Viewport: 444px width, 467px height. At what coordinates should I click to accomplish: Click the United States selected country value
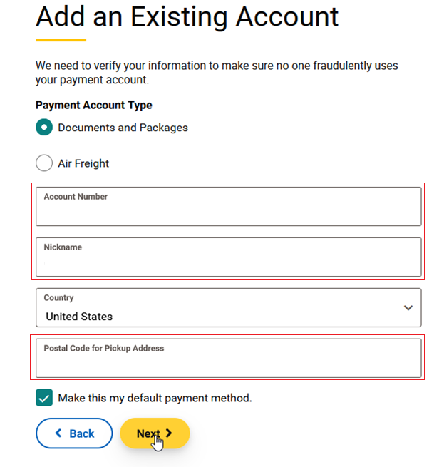[79, 316]
